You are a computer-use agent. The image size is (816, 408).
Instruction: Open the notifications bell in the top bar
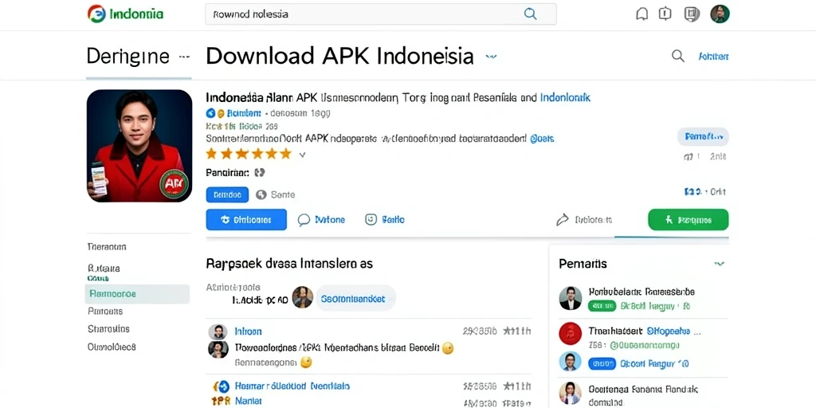642,14
